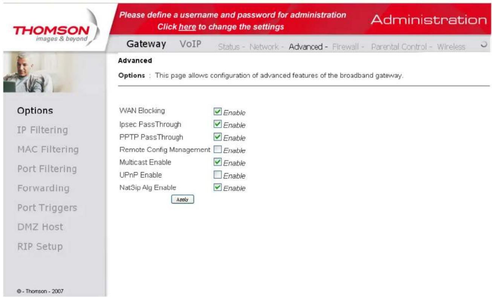Disable the Ipsec PassThrough checkbox
The width and height of the screenshot is (492, 297).
click(217, 124)
